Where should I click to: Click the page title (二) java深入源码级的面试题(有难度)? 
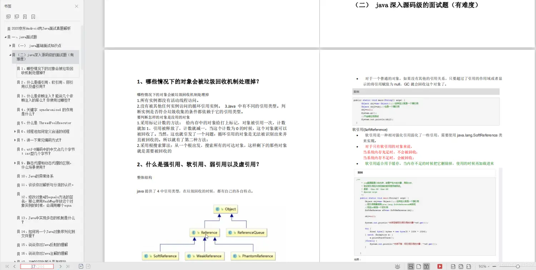click(416, 5)
